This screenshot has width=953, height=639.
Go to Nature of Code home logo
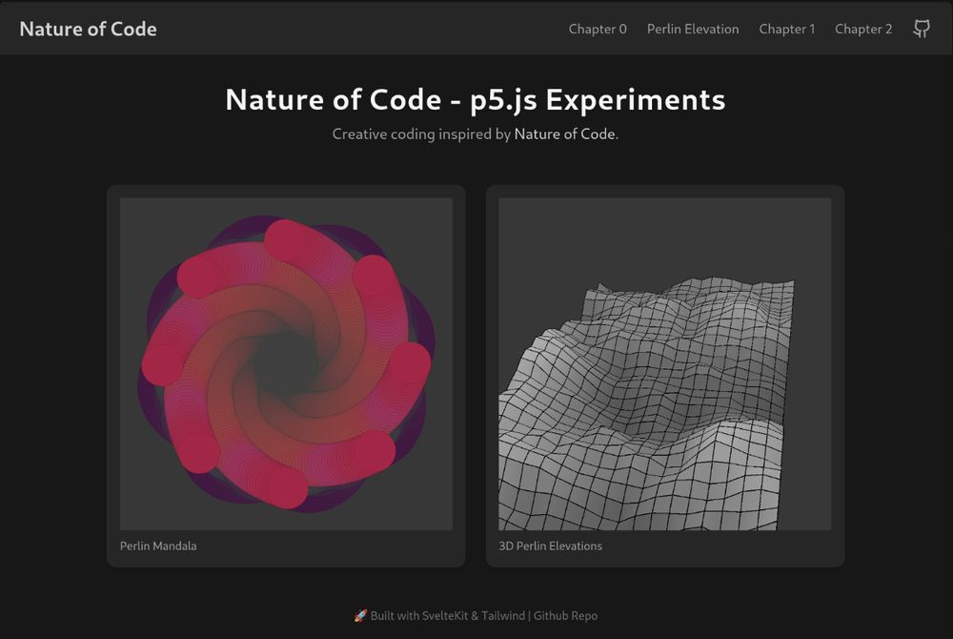(88, 29)
